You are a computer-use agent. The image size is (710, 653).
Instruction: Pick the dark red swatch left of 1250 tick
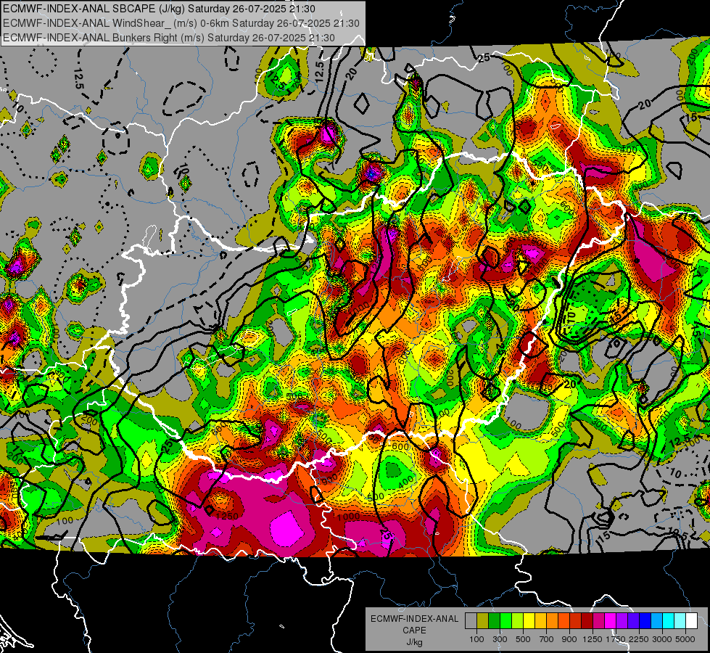(x=587, y=621)
